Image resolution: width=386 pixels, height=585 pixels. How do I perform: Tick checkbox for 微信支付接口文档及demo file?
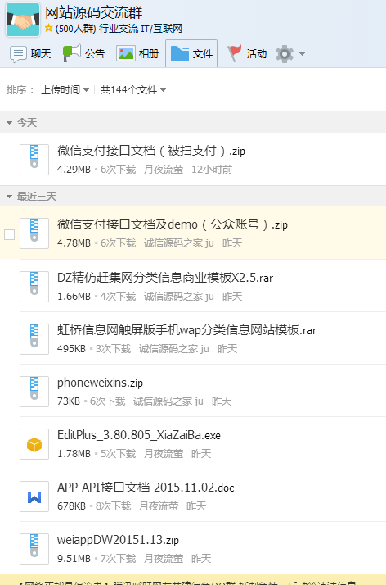tap(9, 234)
